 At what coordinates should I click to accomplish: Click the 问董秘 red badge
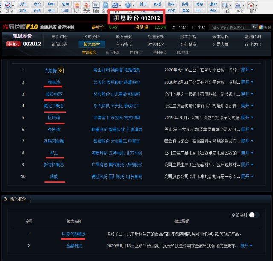click(13, 44)
